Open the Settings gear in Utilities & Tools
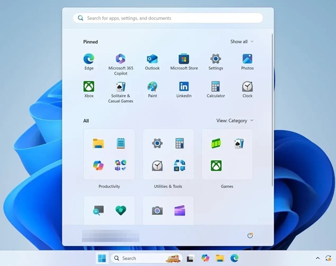The image size is (336, 266). coord(157,143)
